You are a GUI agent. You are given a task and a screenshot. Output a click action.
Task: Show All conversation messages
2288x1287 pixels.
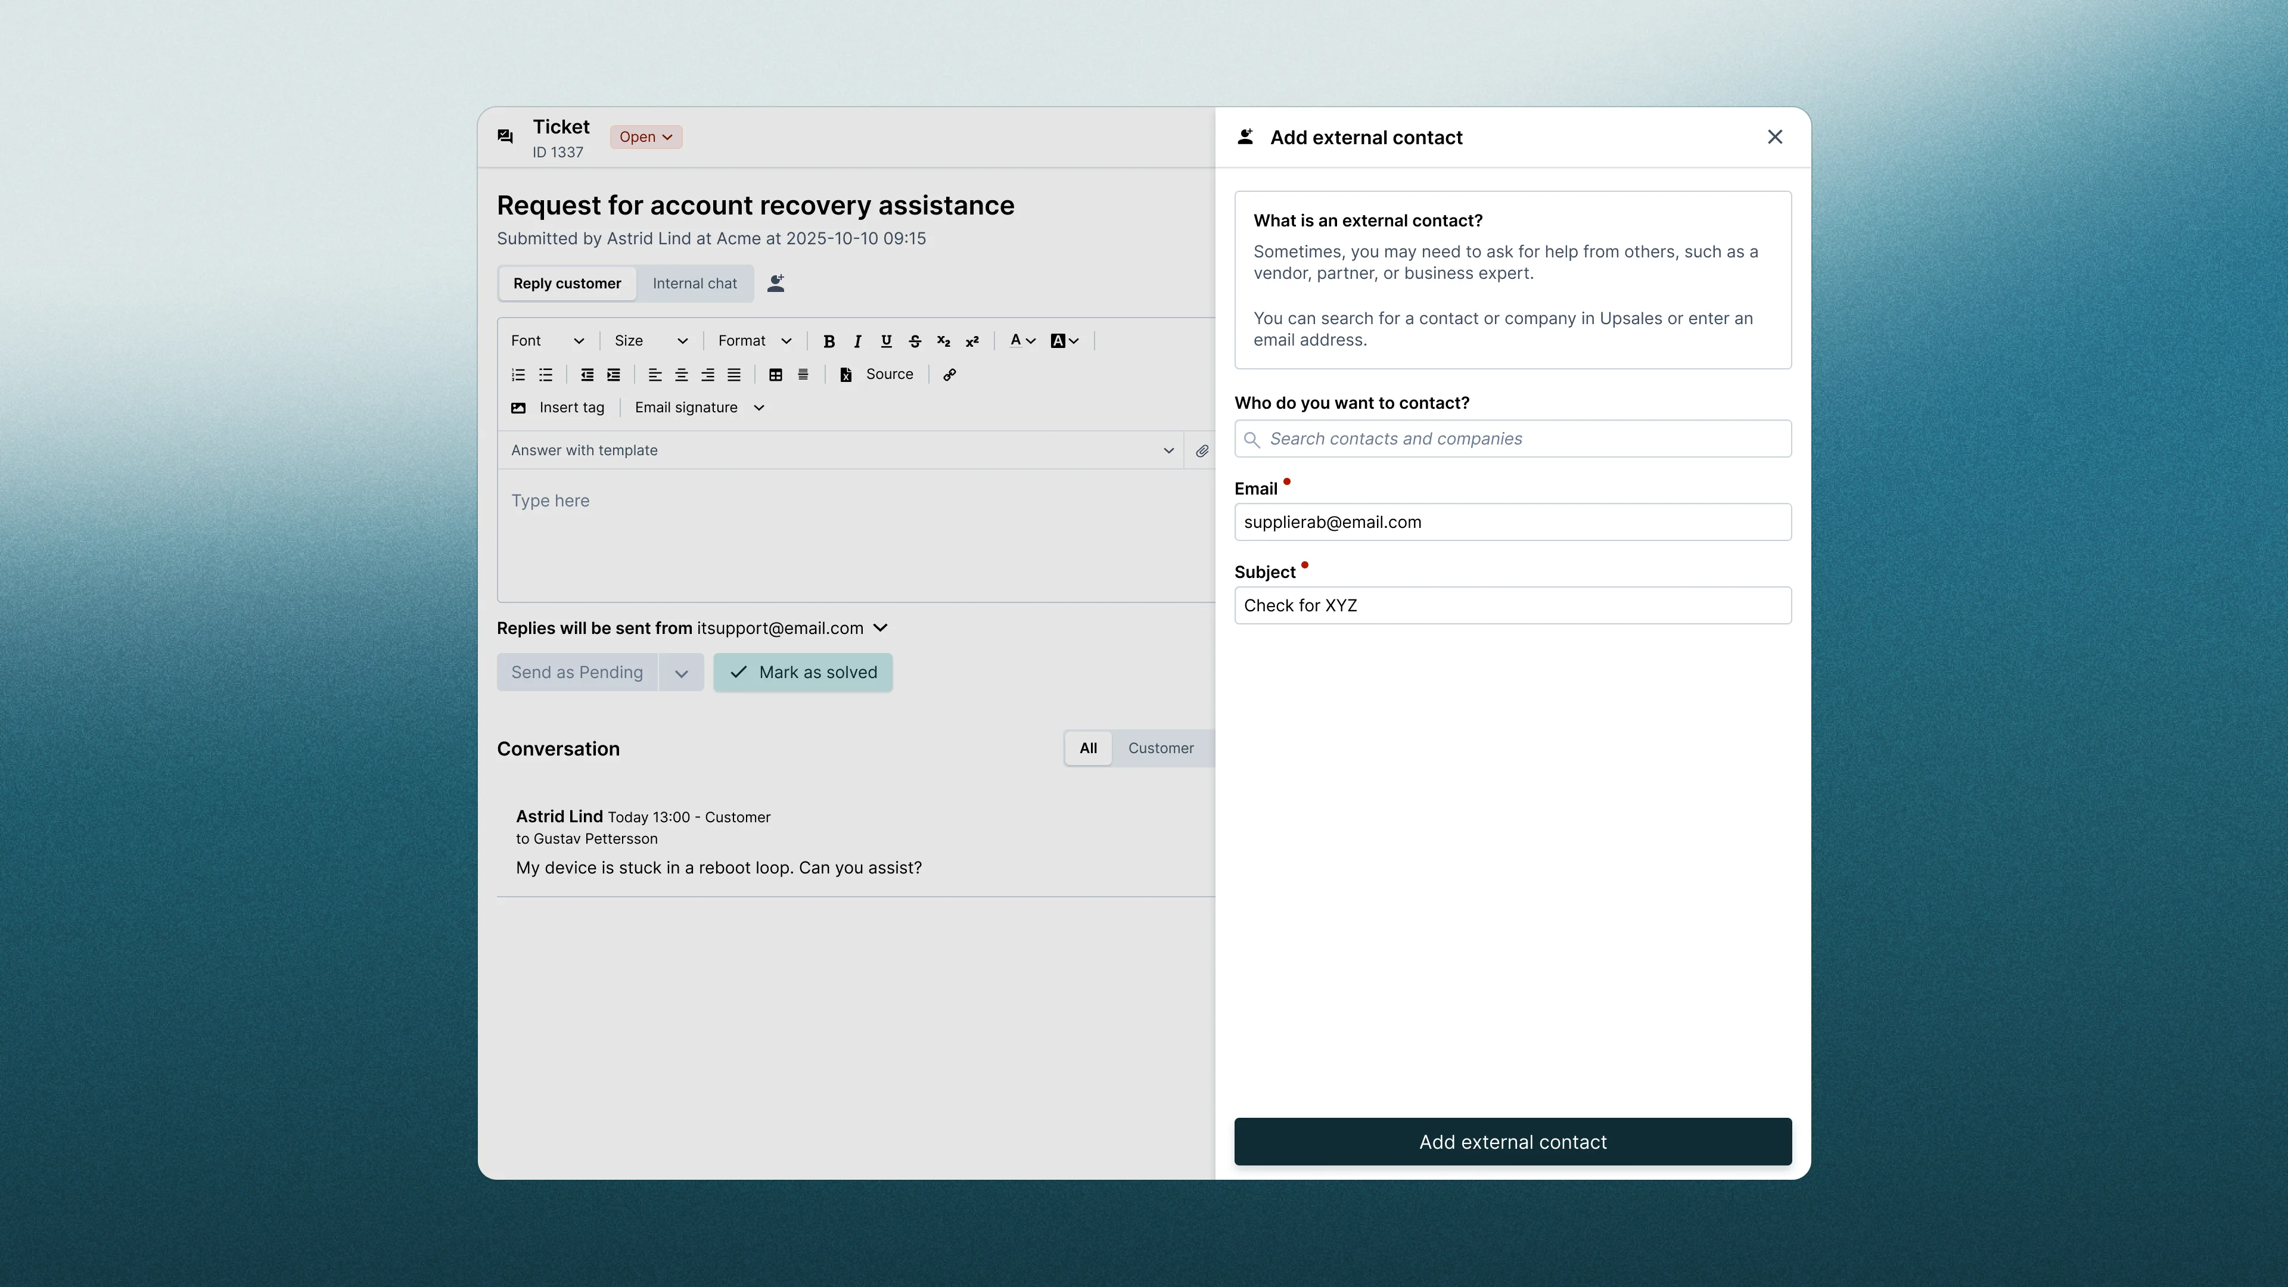[1088, 749]
